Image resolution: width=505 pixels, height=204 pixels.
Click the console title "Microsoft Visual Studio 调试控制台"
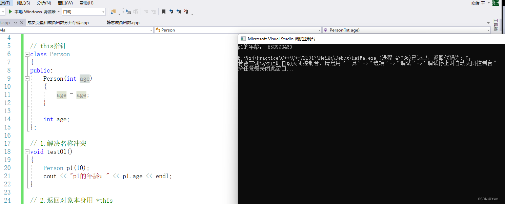pos(281,39)
